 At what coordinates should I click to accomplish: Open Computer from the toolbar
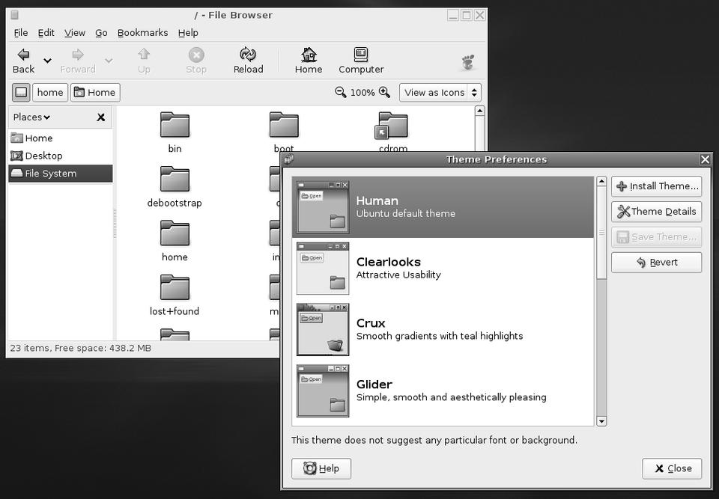pos(361,55)
